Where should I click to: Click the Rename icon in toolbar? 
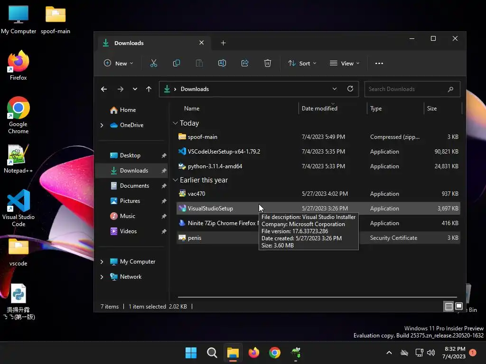coord(222,63)
